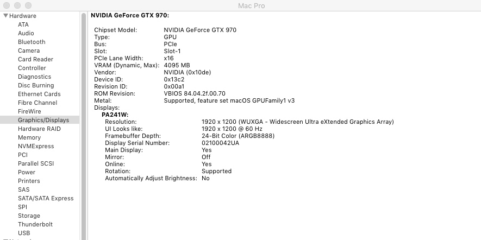Click the Resolution WUXGA value
The image size is (481, 240).
[x=297, y=122]
